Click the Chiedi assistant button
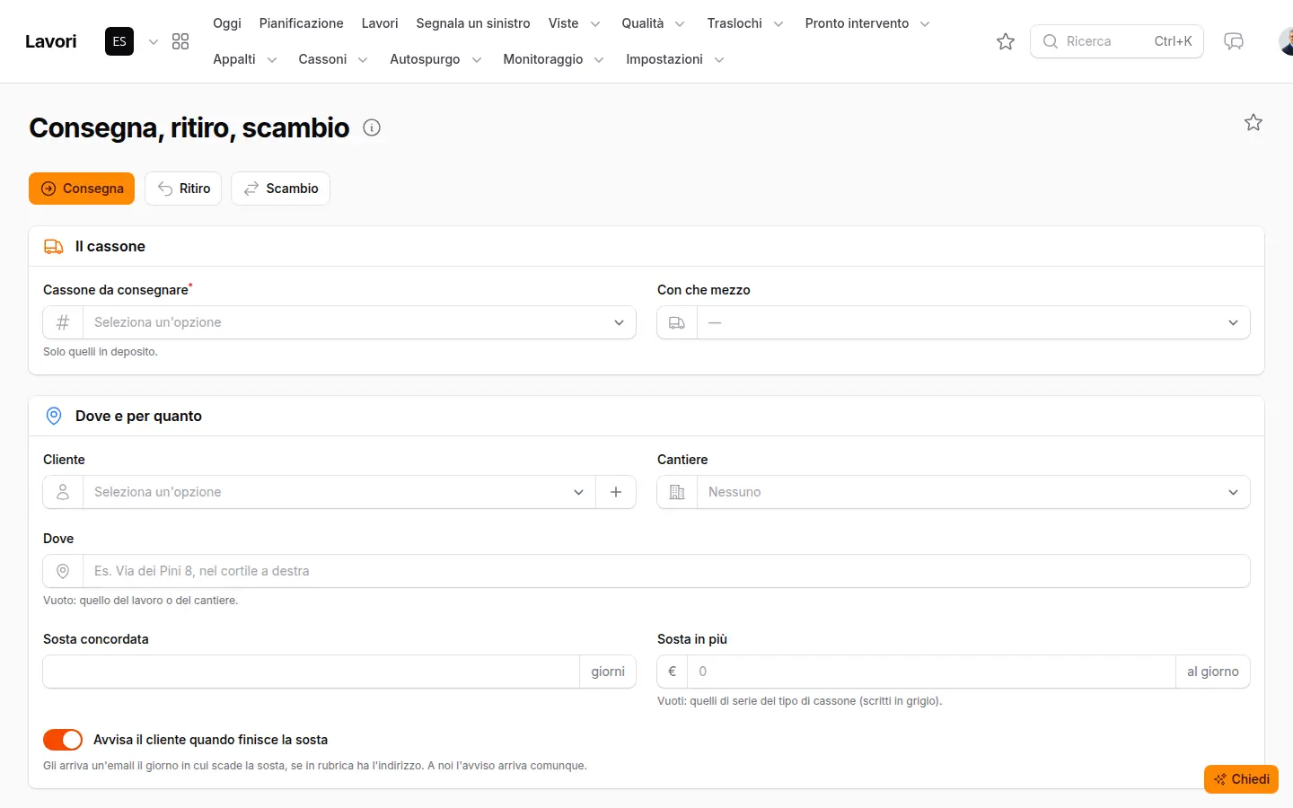1293x808 pixels. [1241, 779]
